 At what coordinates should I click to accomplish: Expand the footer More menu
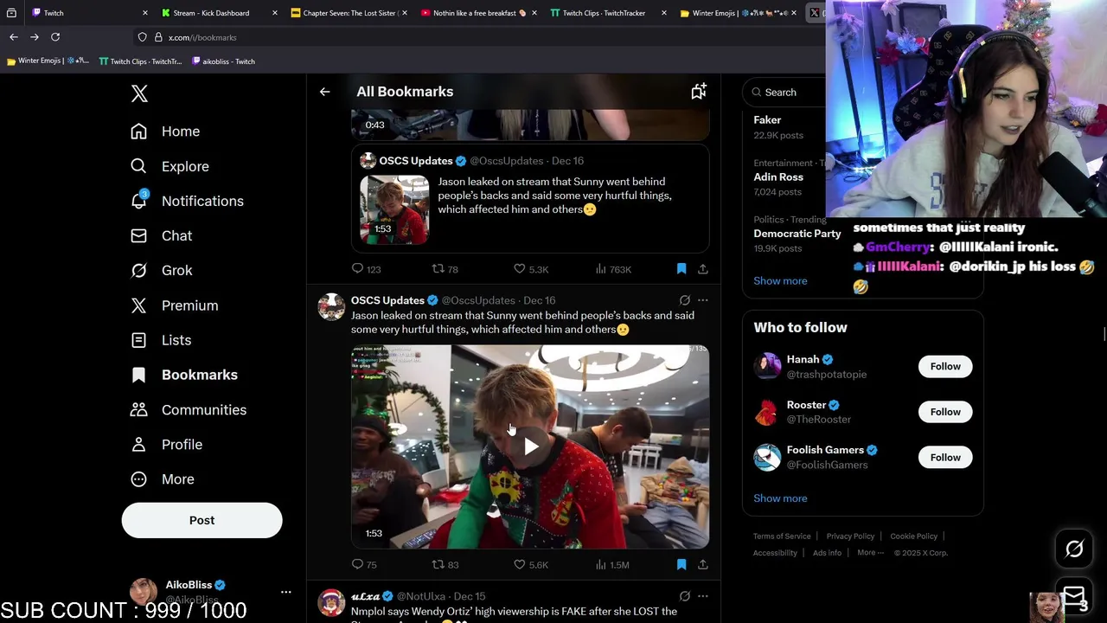click(870, 553)
